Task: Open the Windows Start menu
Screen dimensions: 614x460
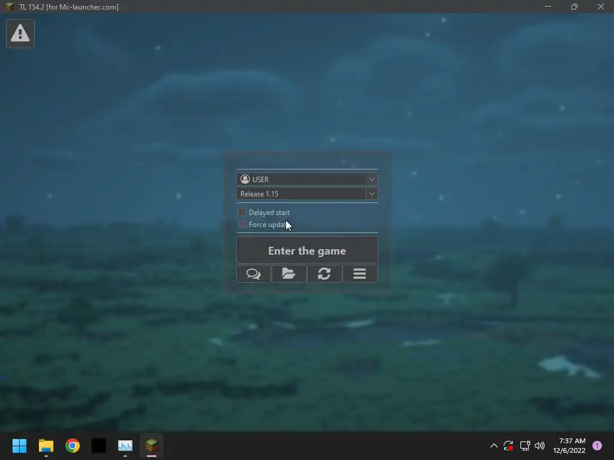Action: point(19,446)
